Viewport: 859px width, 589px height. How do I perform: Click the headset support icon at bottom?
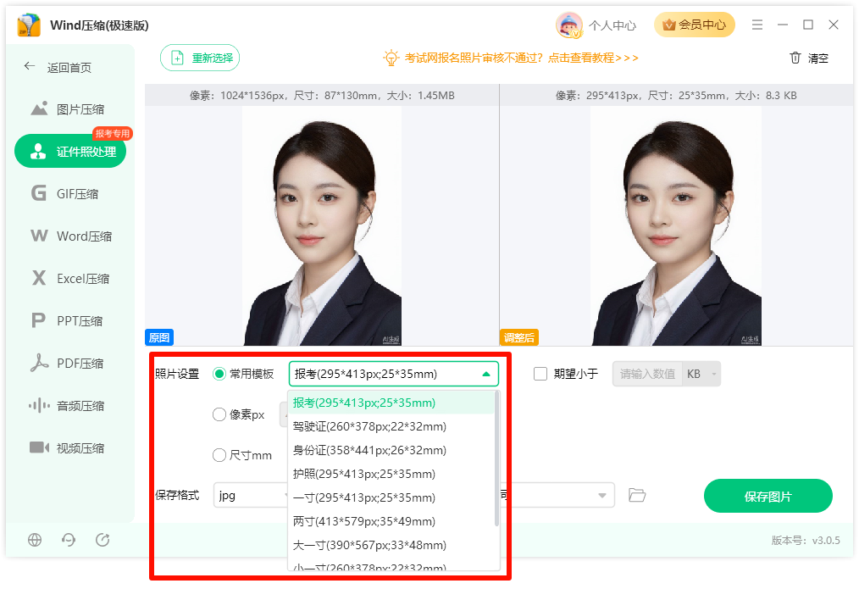tap(69, 540)
